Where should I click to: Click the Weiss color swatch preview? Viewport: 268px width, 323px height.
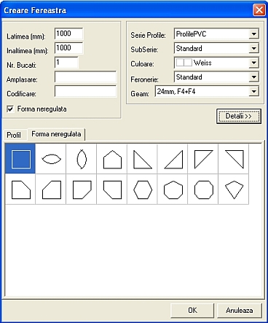[184, 63]
